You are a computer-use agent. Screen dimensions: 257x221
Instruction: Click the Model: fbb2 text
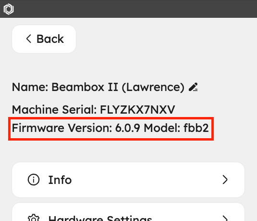176,128
